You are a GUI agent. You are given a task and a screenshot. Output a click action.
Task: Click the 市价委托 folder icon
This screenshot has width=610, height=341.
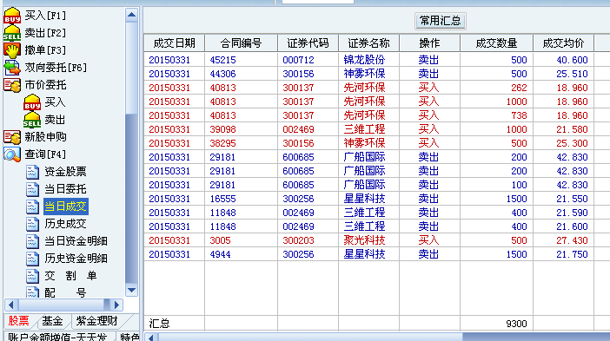(x=12, y=85)
